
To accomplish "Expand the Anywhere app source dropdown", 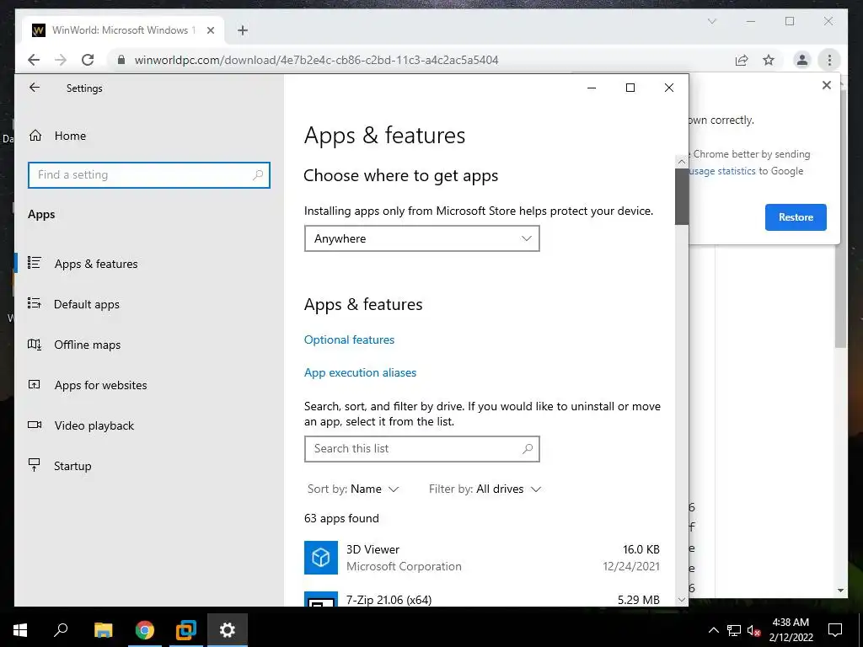I will point(421,238).
